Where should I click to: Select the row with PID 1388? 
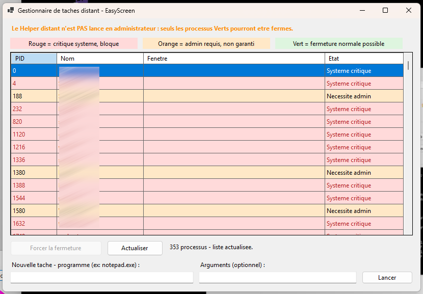coord(207,185)
